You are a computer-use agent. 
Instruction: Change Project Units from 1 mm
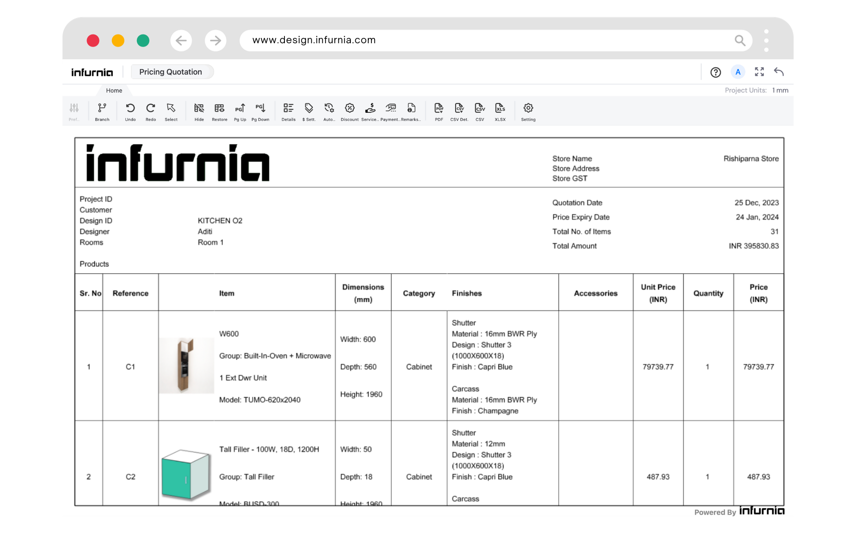click(x=779, y=90)
